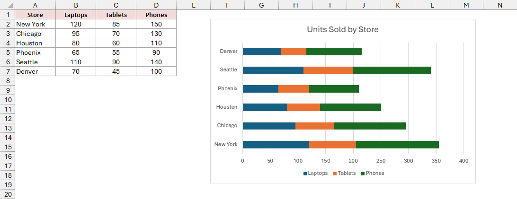Select Chicago laptops value 95
The width and height of the screenshot is (517, 199).
76,34
